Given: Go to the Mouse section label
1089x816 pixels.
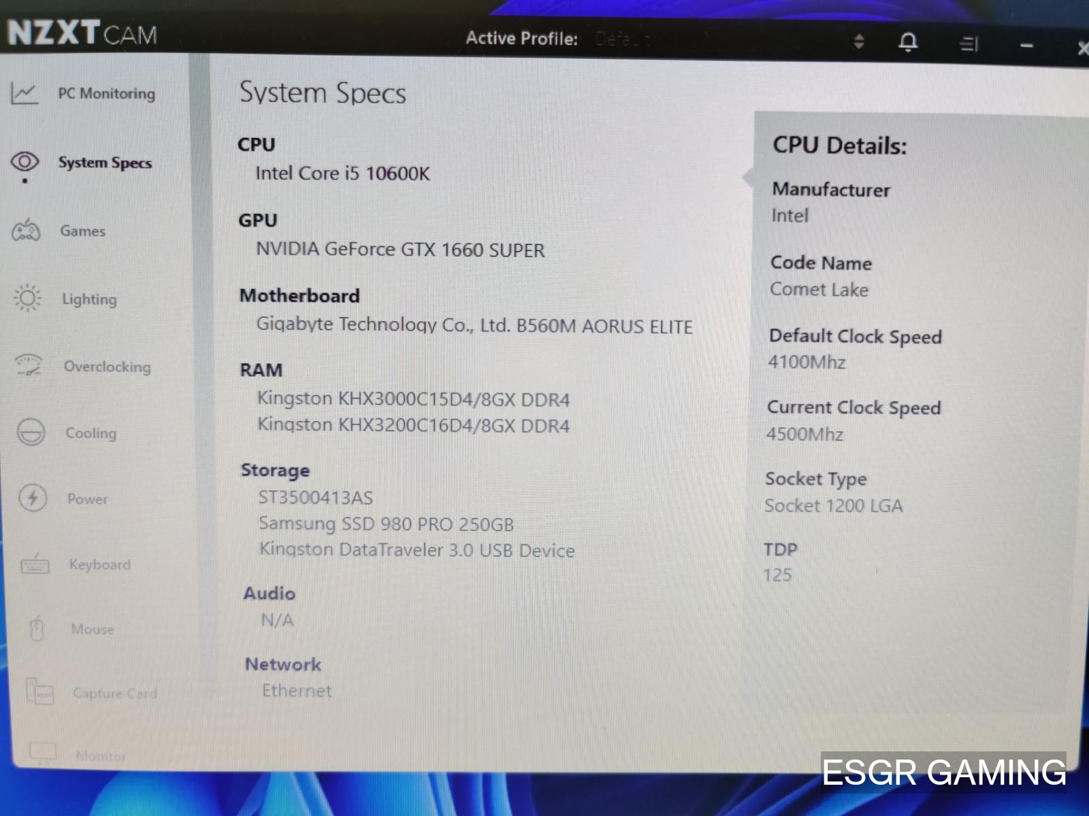Looking at the screenshot, I should (92, 629).
